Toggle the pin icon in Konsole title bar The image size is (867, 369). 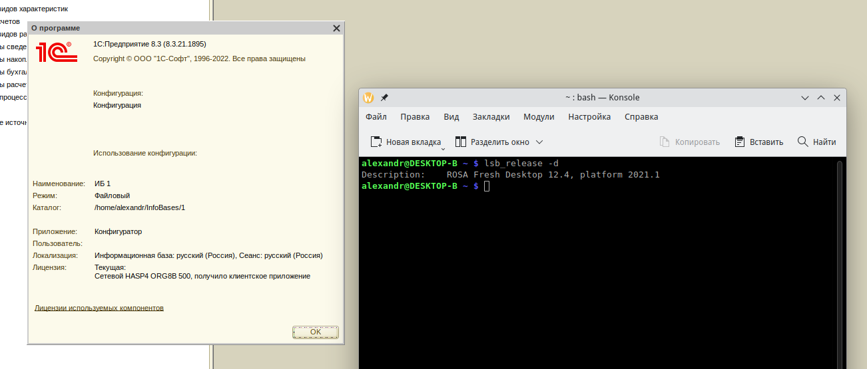(384, 98)
